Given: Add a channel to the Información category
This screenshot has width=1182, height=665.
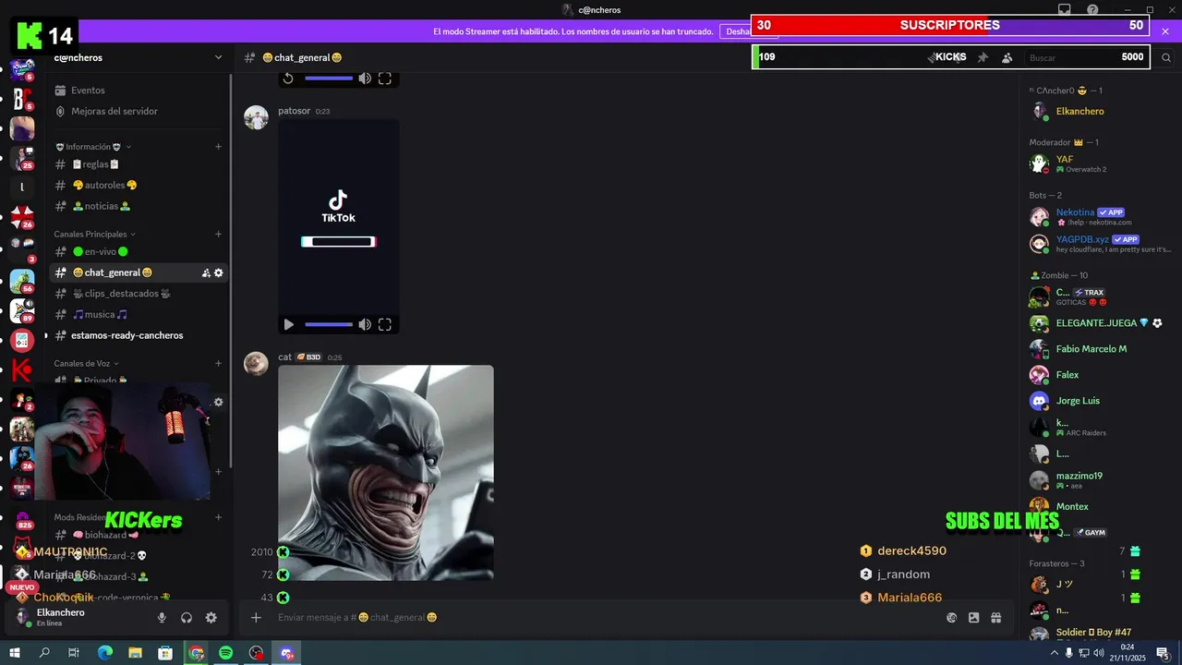Looking at the screenshot, I should coord(219,147).
